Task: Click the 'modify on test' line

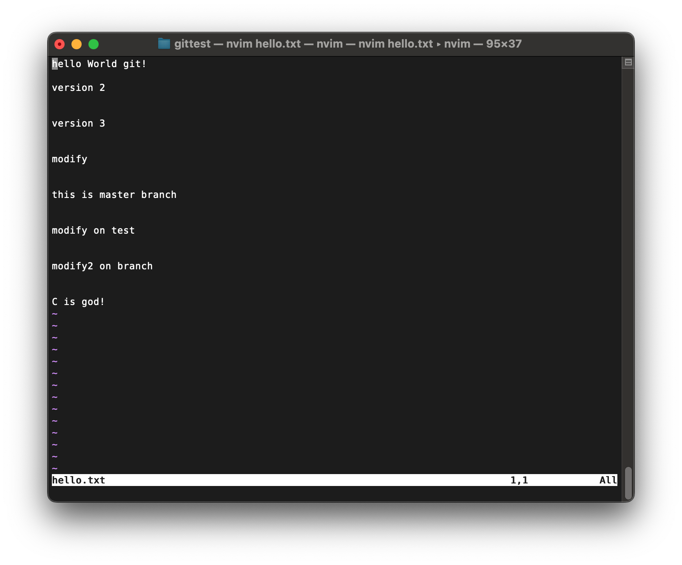Action: click(93, 230)
